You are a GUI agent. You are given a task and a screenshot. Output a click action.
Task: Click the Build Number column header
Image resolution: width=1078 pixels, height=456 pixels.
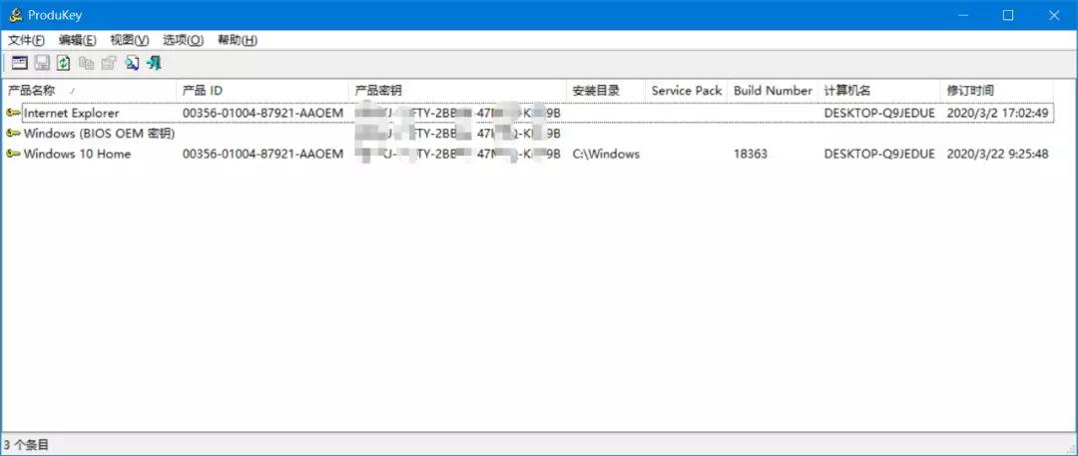pos(773,91)
